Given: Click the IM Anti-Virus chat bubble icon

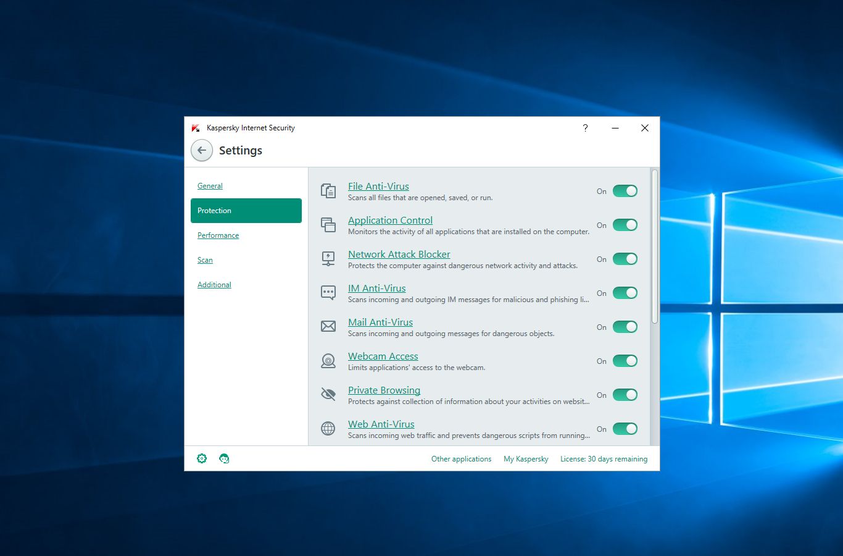Looking at the screenshot, I should point(328,293).
